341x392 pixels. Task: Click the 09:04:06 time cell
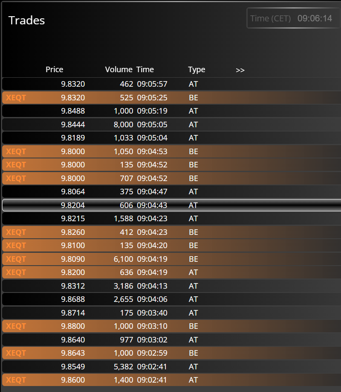(x=152, y=299)
